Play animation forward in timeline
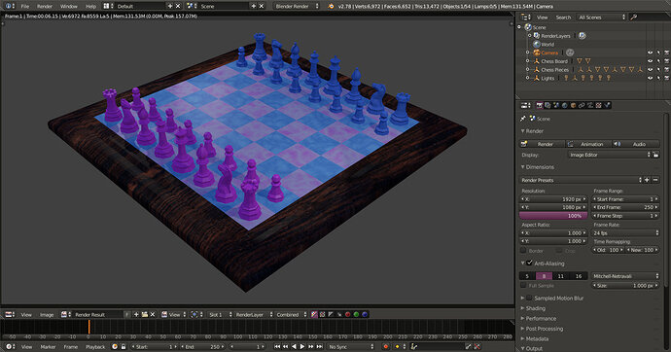Image resolution: width=671 pixels, height=352 pixels. [x=302, y=347]
